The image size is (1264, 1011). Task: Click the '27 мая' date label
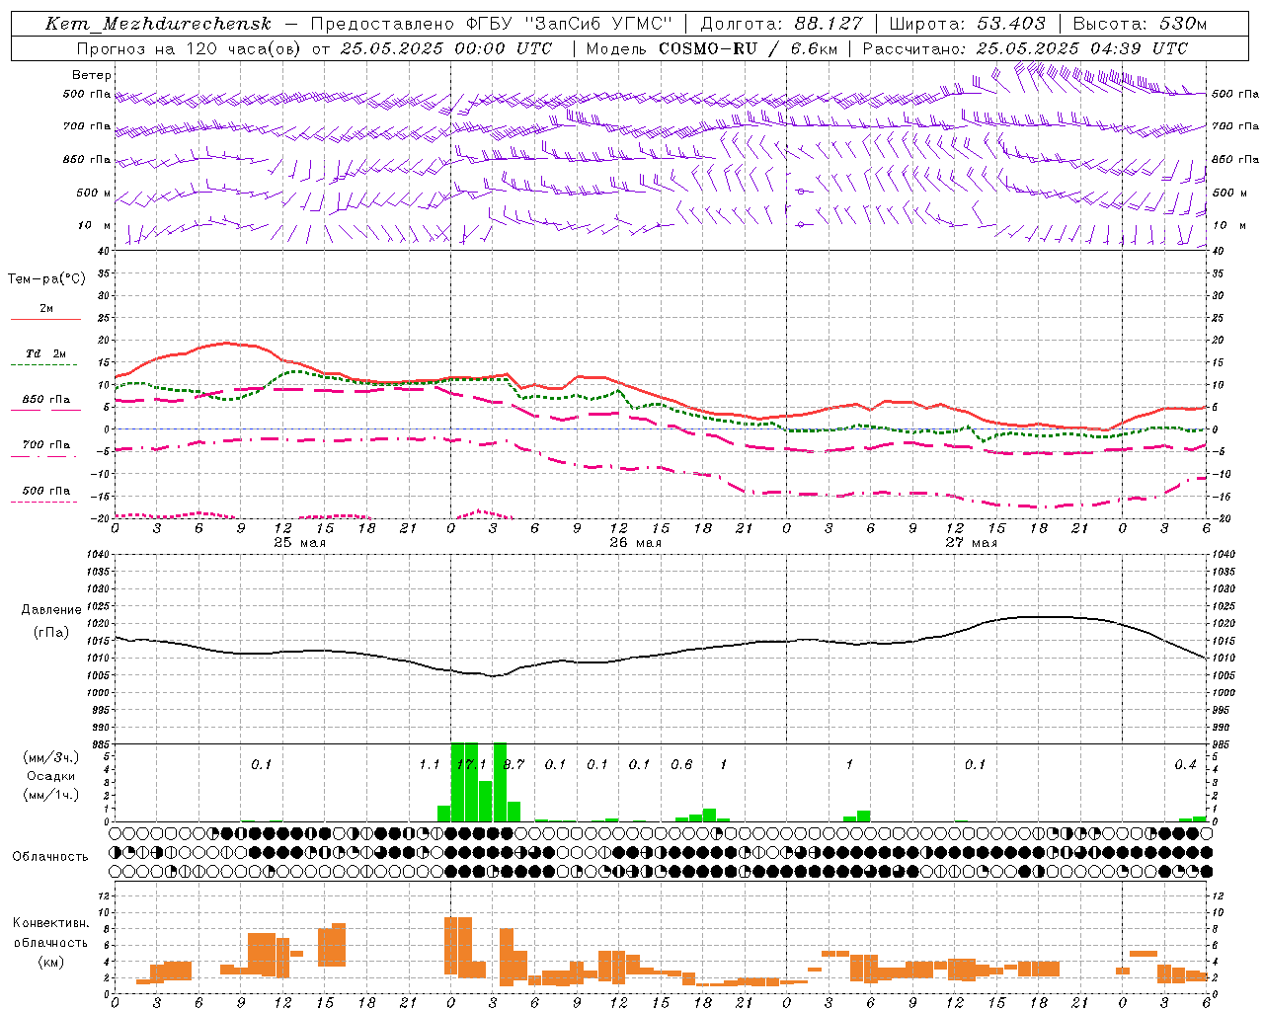(971, 543)
